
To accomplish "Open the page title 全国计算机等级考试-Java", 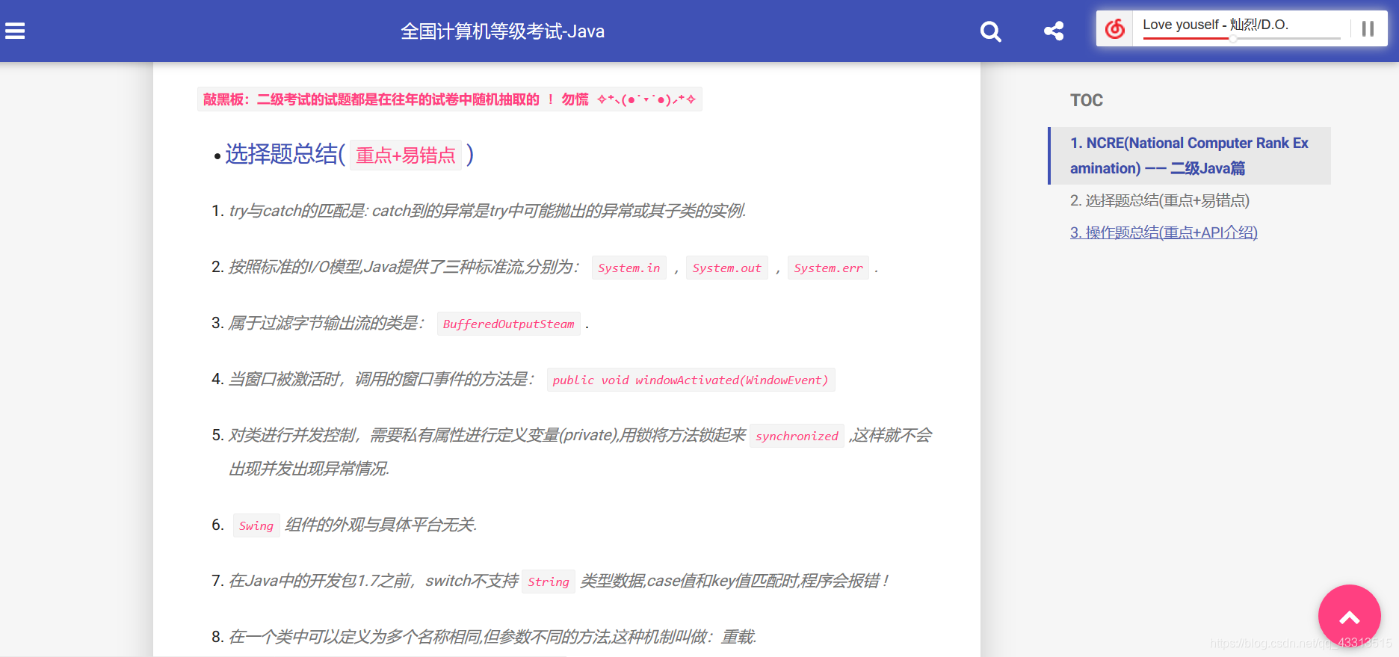I will (502, 31).
